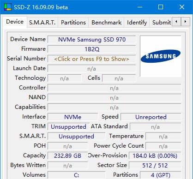Maximize the SSD-Z window
Screen dimensions: 193x179
tap(161, 7)
